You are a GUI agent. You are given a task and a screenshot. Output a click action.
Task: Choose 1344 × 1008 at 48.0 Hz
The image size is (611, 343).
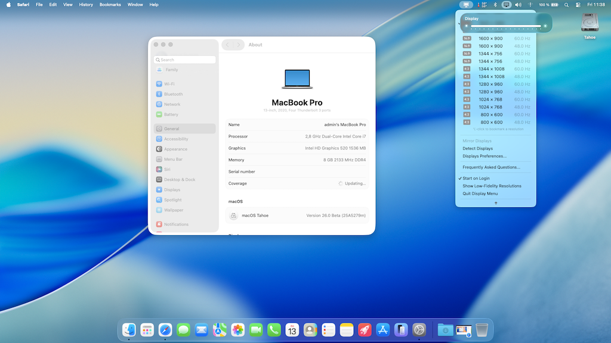[x=496, y=77]
